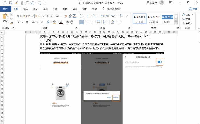Click the Cut scissors icon

pos(11,14)
